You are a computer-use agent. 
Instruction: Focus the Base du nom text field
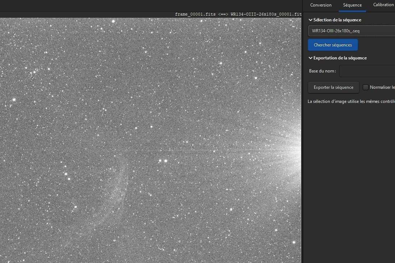367,71
